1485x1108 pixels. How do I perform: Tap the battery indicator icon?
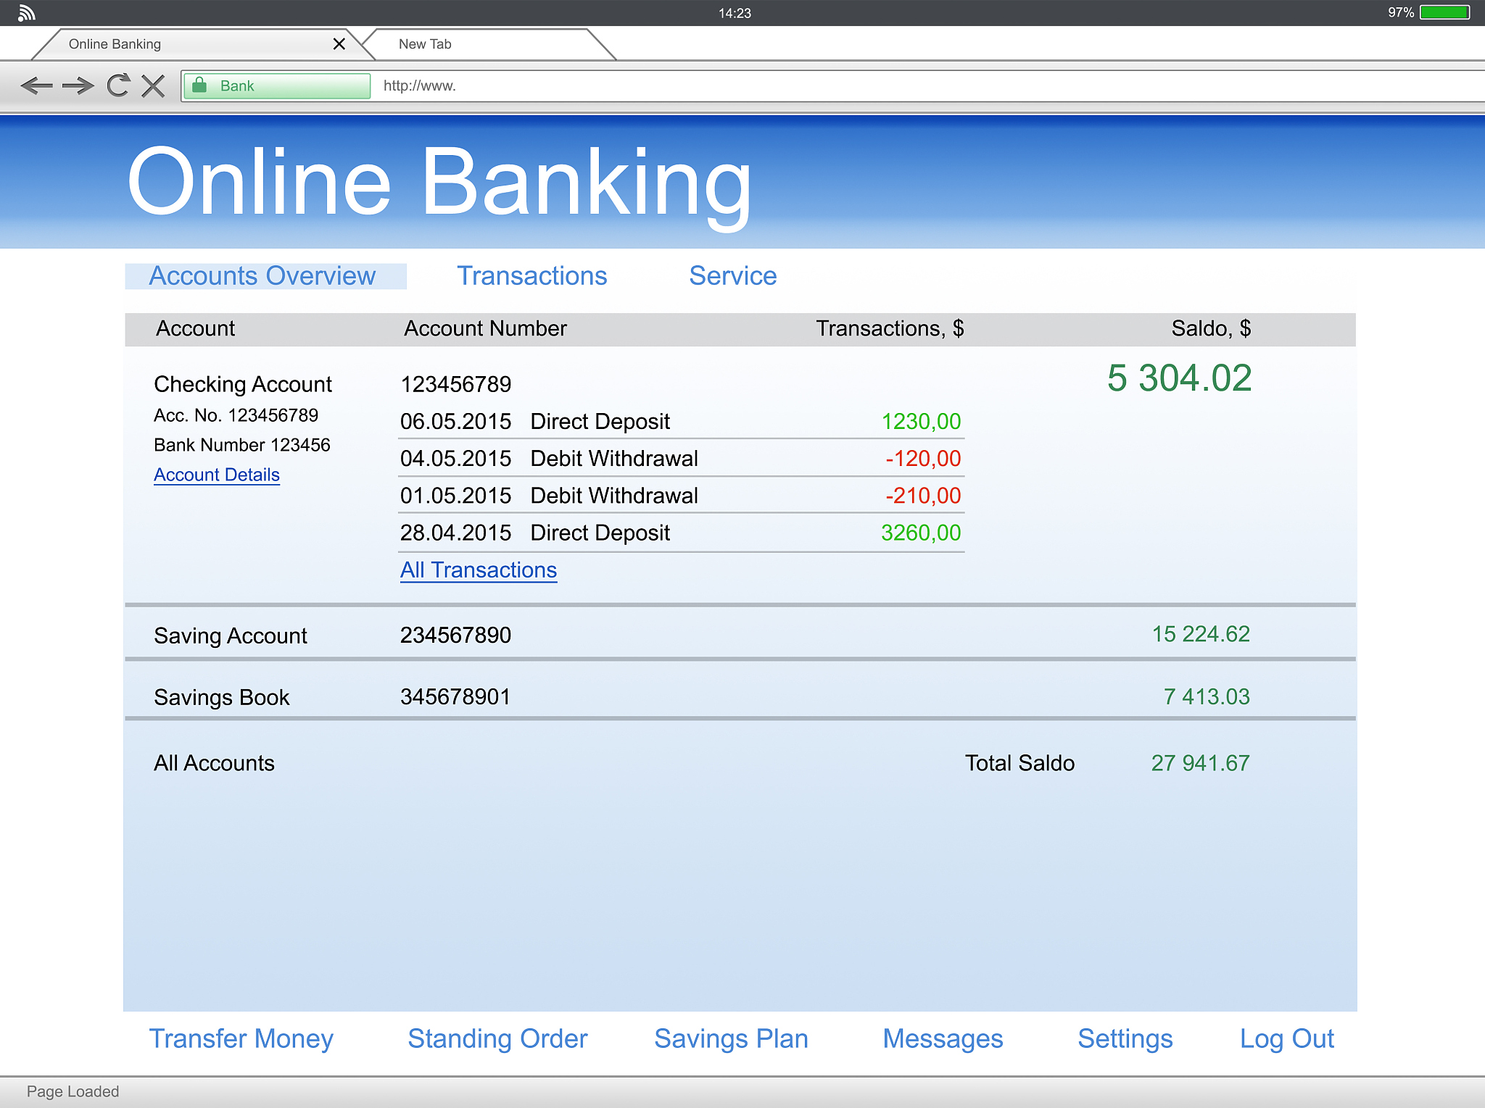(1444, 12)
